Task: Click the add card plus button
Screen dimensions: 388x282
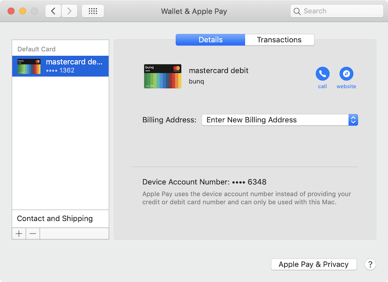Action: click(19, 234)
